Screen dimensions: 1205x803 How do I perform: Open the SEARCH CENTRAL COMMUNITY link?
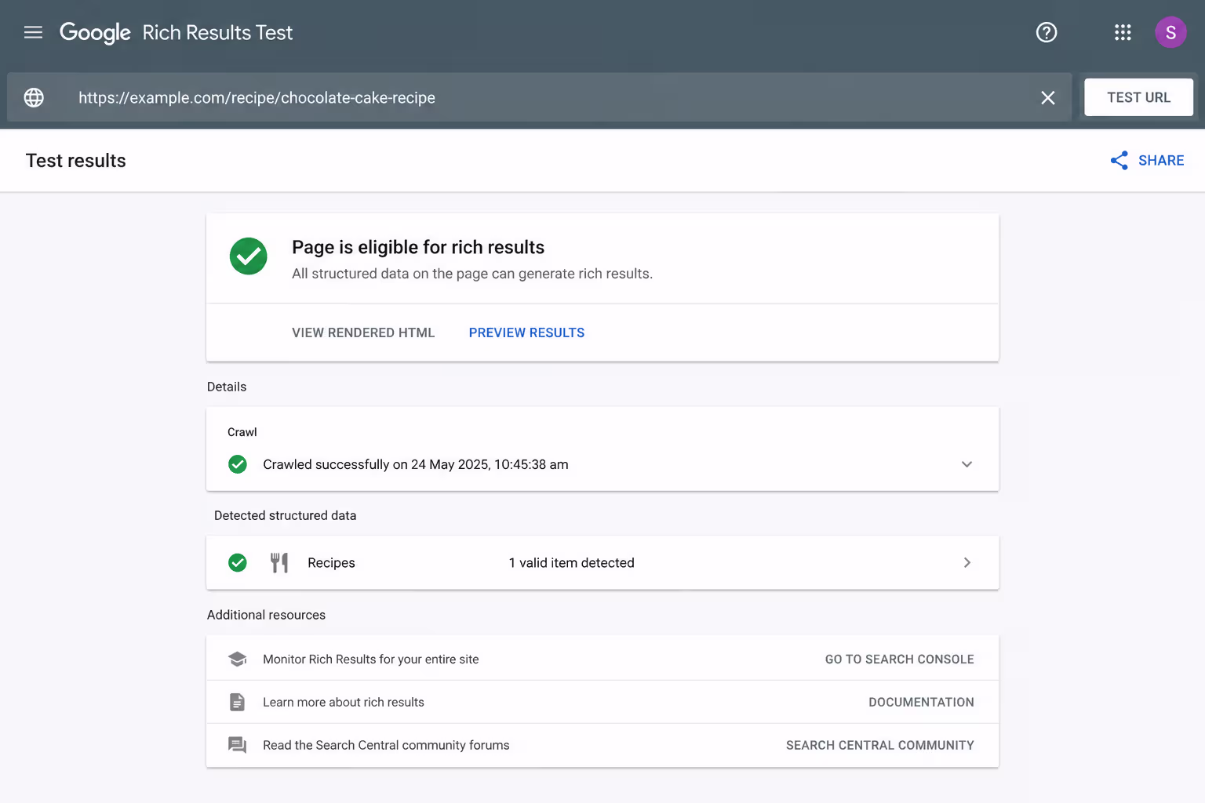pos(879,746)
